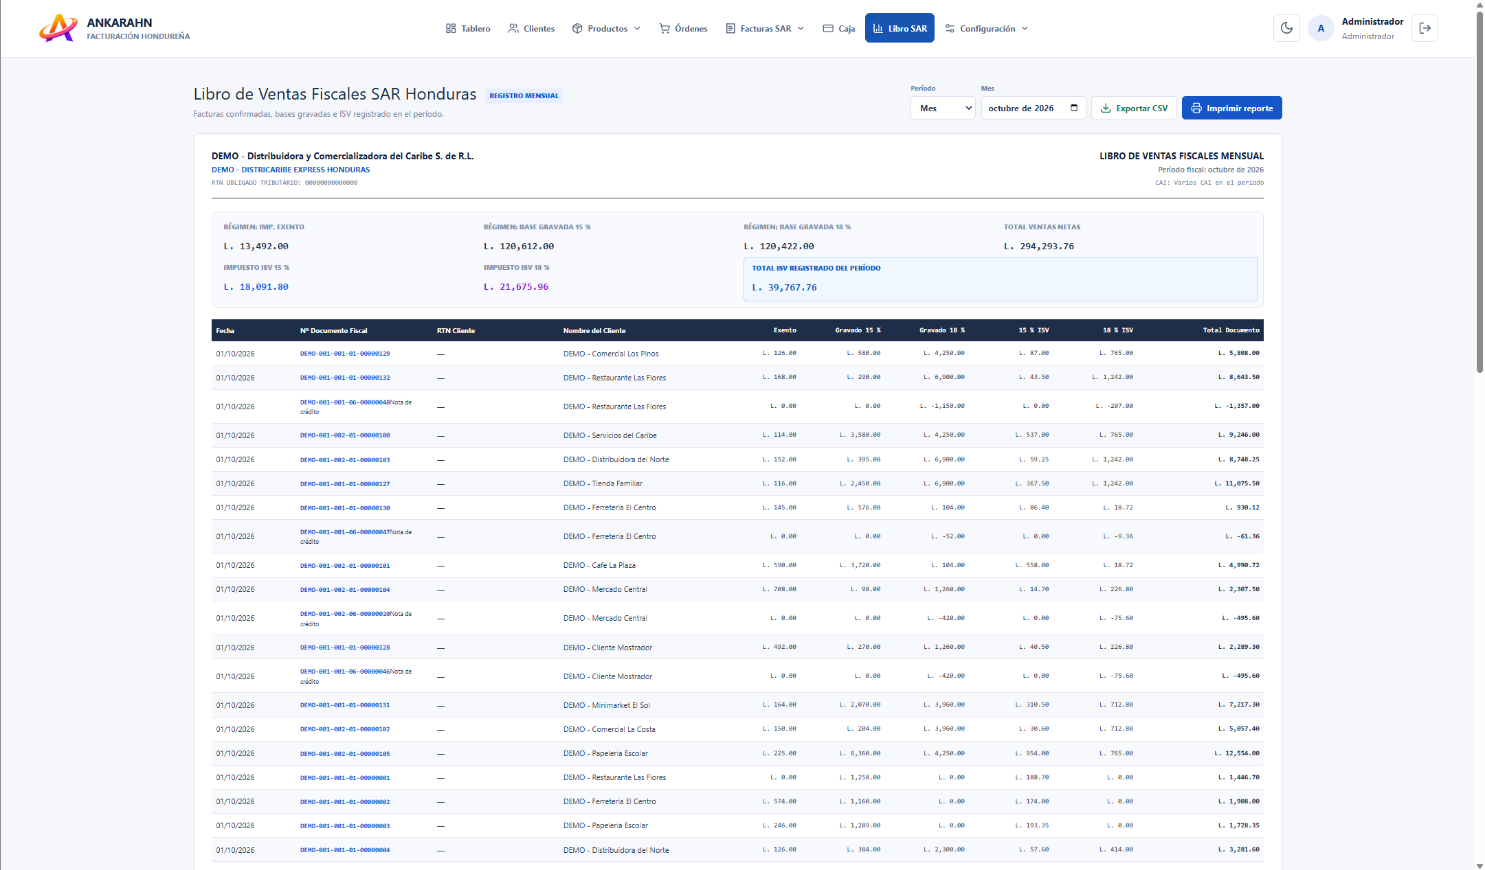Click total ventas netas L. 294,293.76
Image resolution: width=1485 pixels, height=870 pixels.
1039,246
